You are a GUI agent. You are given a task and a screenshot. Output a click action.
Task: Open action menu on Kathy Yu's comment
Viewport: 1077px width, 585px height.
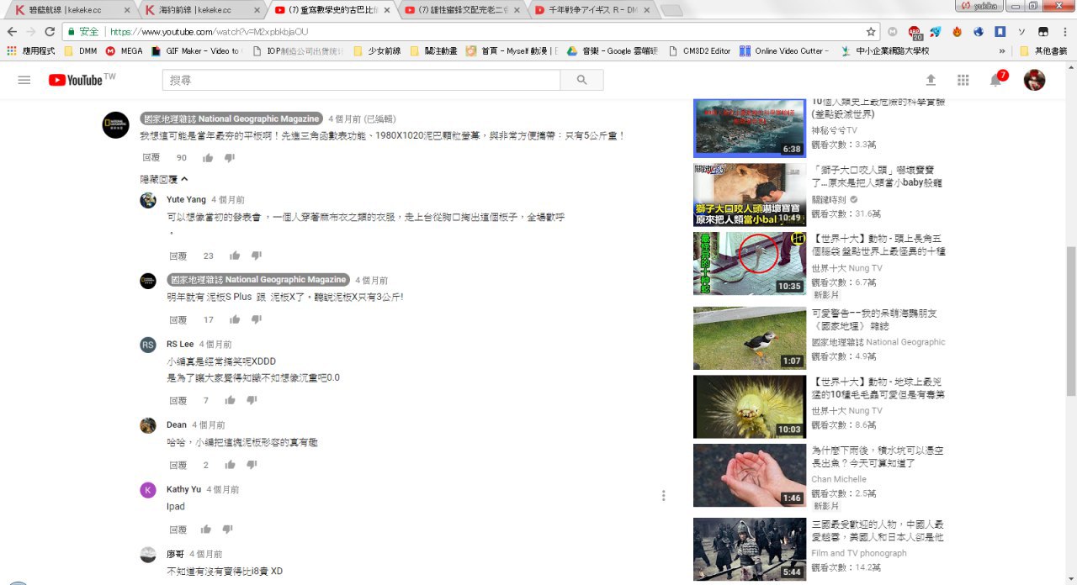663,496
